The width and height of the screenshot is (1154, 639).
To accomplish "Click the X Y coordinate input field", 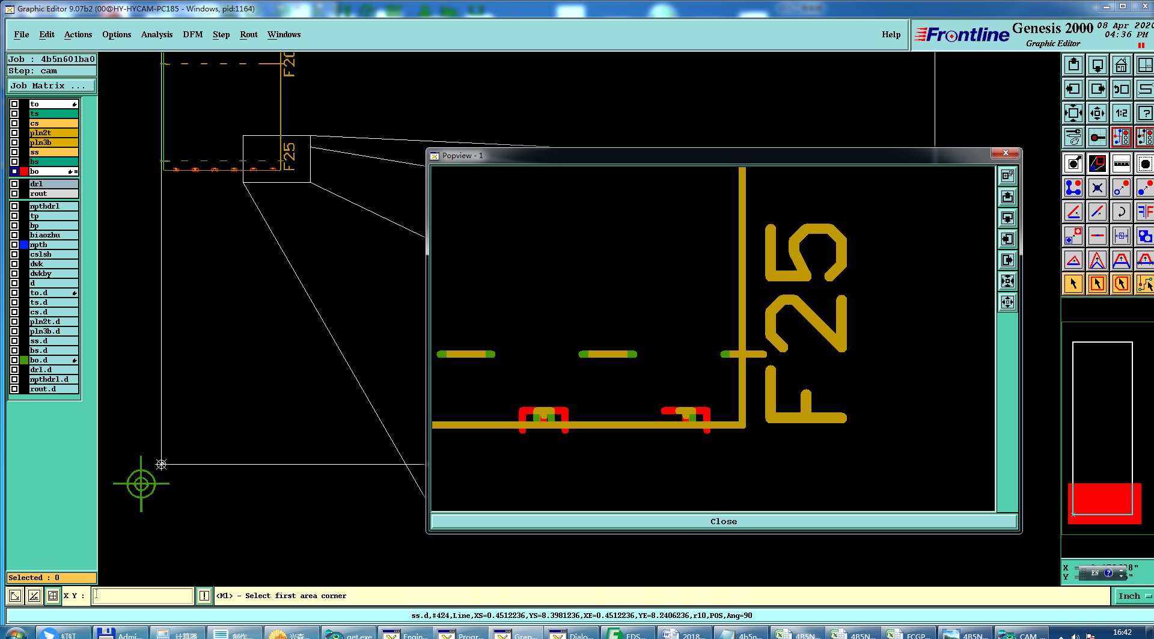I will tap(142, 596).
